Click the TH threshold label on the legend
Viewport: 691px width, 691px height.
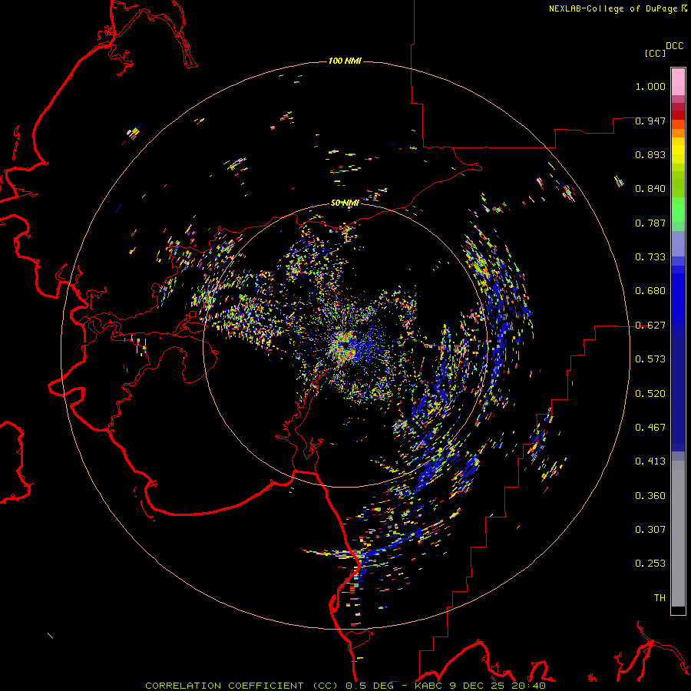(x=660, y=598)
